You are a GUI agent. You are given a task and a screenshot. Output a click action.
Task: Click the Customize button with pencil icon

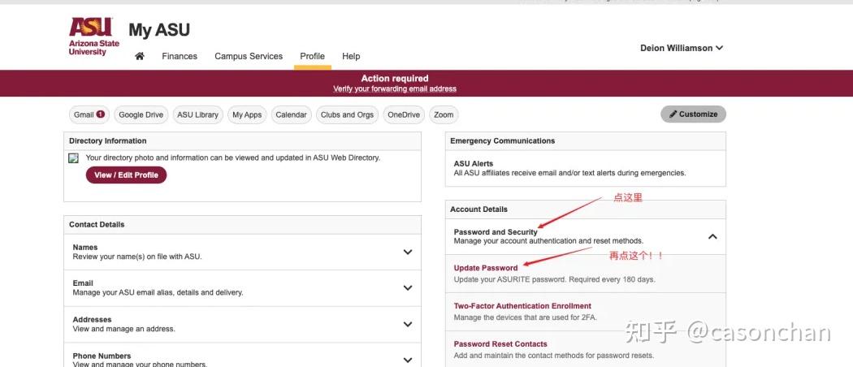(x=693, y=114)
